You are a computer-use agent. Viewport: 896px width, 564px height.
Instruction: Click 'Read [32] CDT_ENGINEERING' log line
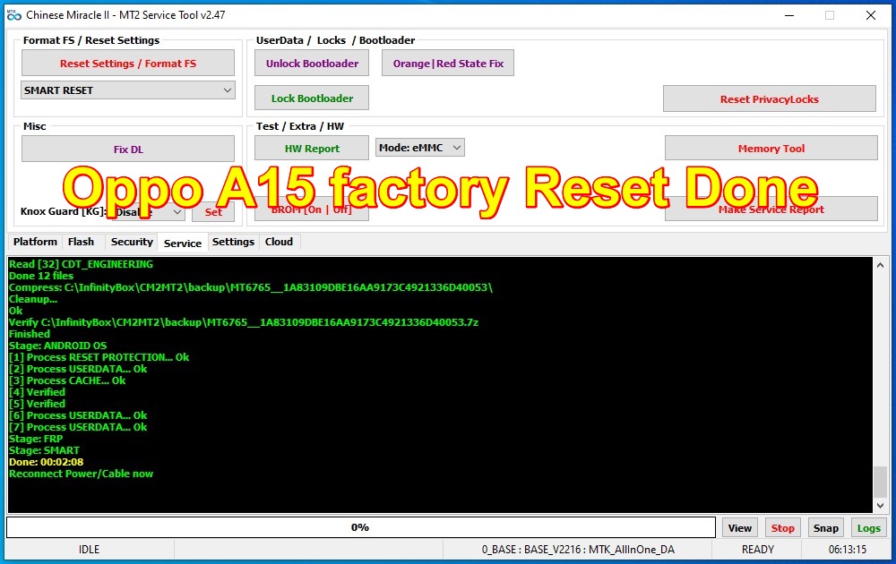point(82,264)
